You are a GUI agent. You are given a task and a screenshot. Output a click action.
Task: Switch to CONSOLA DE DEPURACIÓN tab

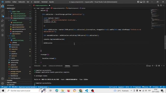[56, 66]
